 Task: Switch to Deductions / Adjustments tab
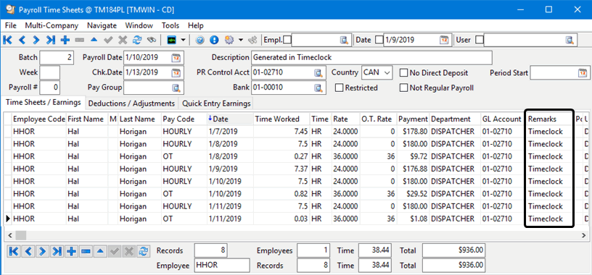(x=131, y=103)
